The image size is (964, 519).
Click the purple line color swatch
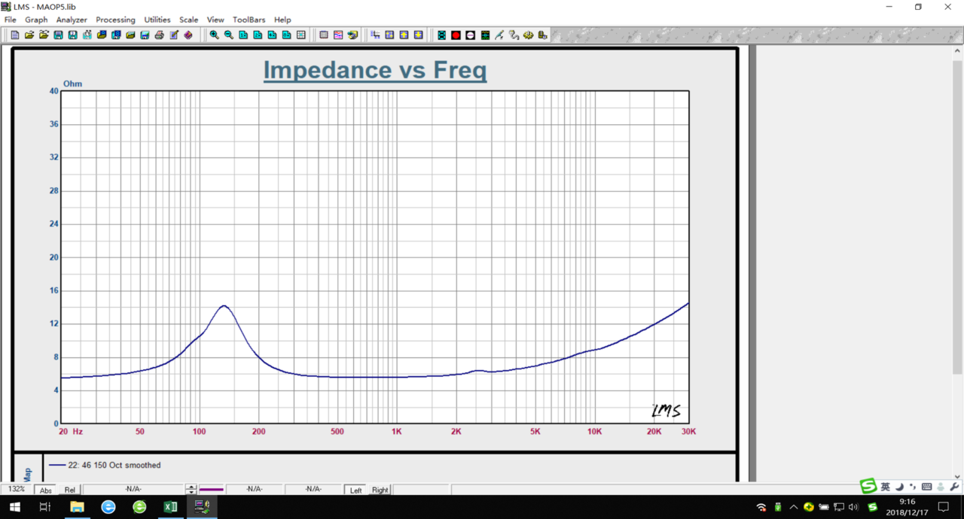[x=212, y=490]
